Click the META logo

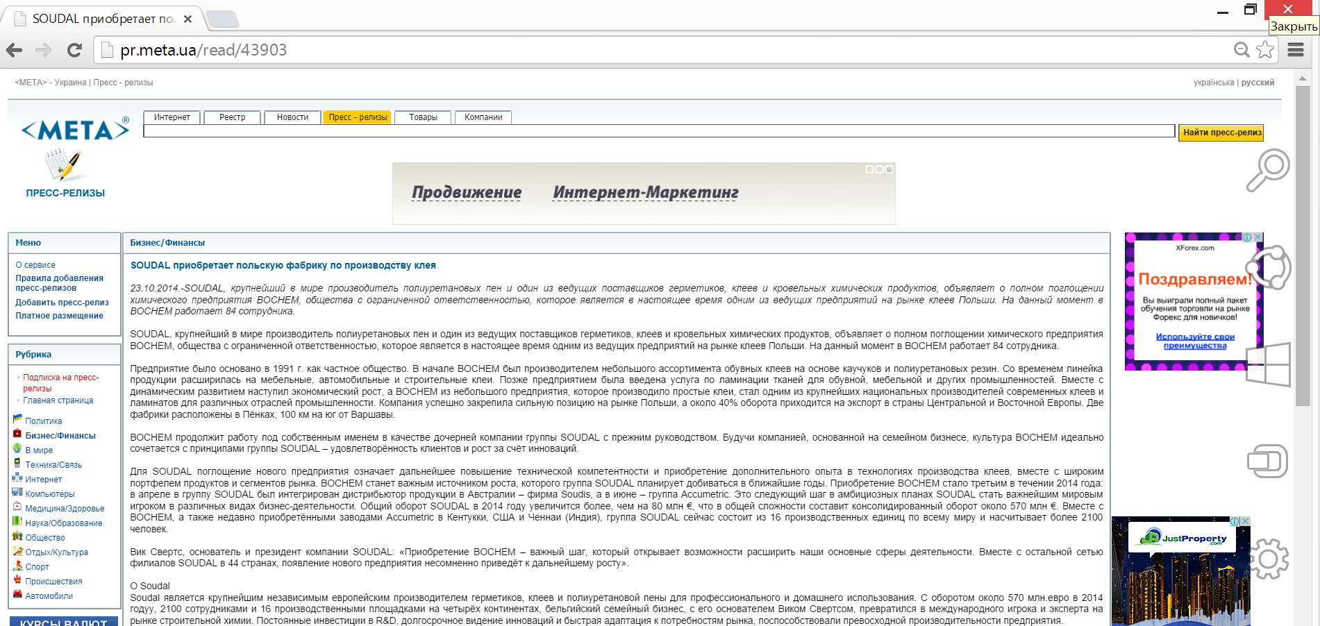[75, 130]
